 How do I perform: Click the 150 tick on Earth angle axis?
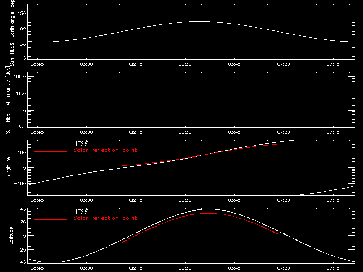pyautogui.click(x=22, y=13)
